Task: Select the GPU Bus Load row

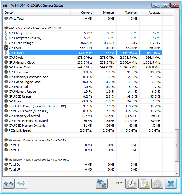Action: pyautogui.click(x=82, y=87)
